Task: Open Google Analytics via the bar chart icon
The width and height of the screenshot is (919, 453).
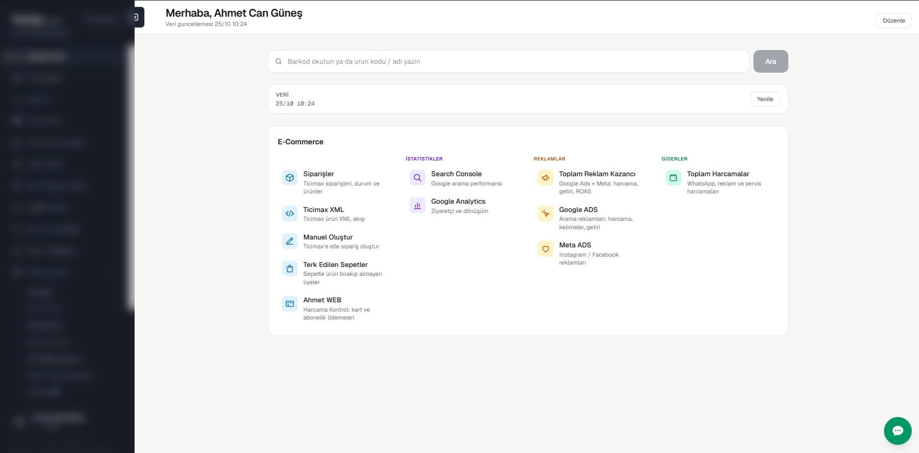Action: pos(418,205)
